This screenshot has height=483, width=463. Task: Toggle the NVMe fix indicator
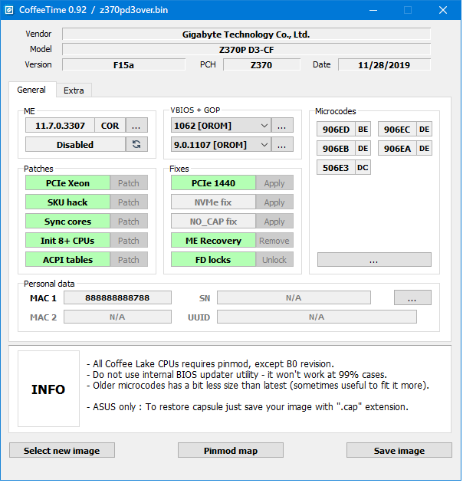pyautogui.click(x=213, y=202)
